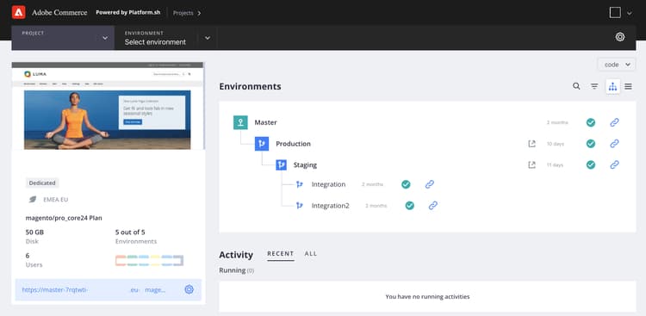This screenshot has width=646, height=316.
Task: Click Staging status check icon
Action: pos(591,164)
